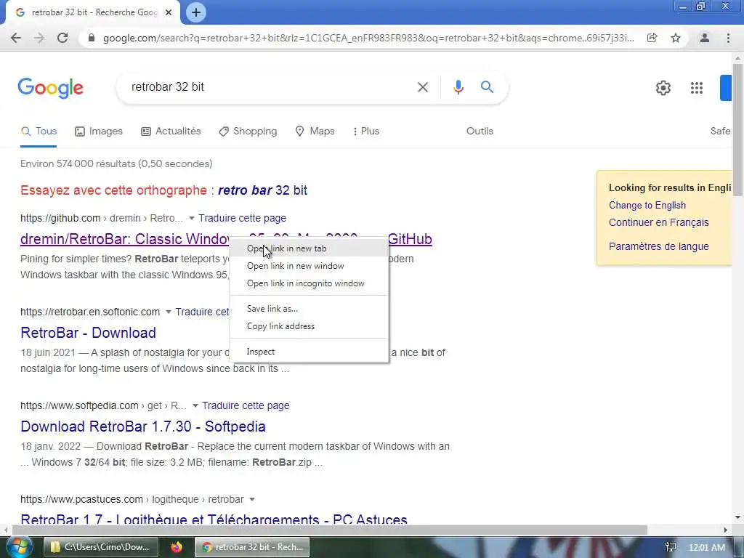Select the Chrome retrobar taskbar button
Image resolution: width=744 pixels, height=558 pixels.
[x=252, y=547]
